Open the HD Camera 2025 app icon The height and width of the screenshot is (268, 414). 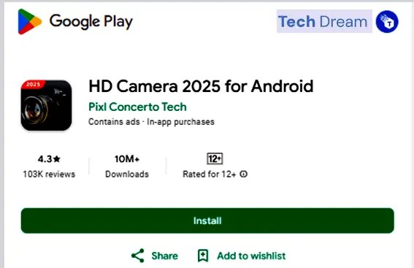point(46,105)
